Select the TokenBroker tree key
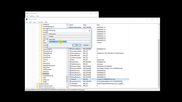This screenshot has height=102, width=182. click(x=47, y=57)
